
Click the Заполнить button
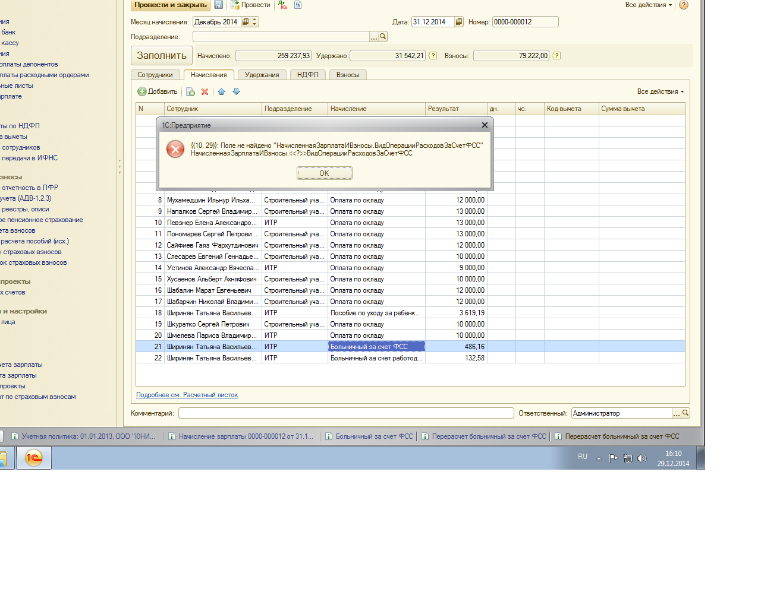click(162, 55)
